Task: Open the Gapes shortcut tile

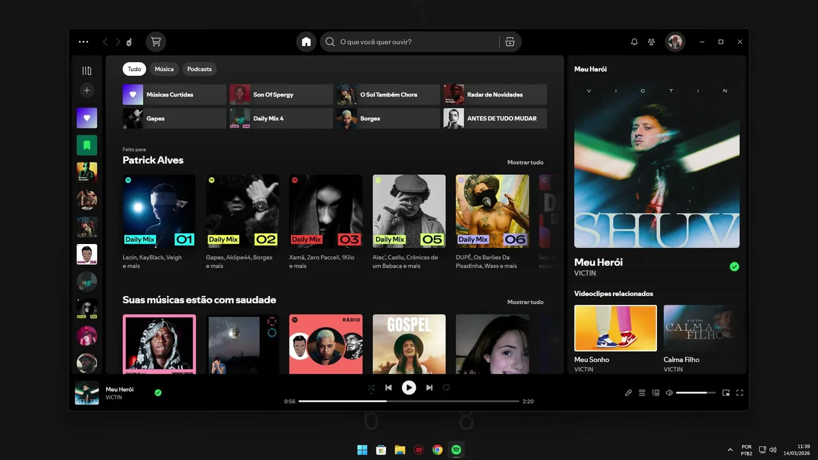Action: 174,118
